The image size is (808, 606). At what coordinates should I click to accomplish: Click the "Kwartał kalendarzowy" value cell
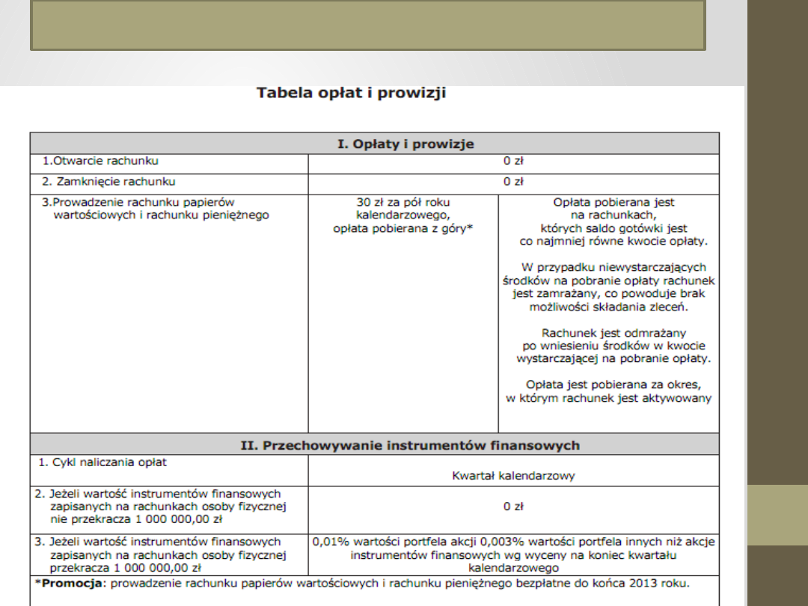pyautogui.click(x=513, y=475)
